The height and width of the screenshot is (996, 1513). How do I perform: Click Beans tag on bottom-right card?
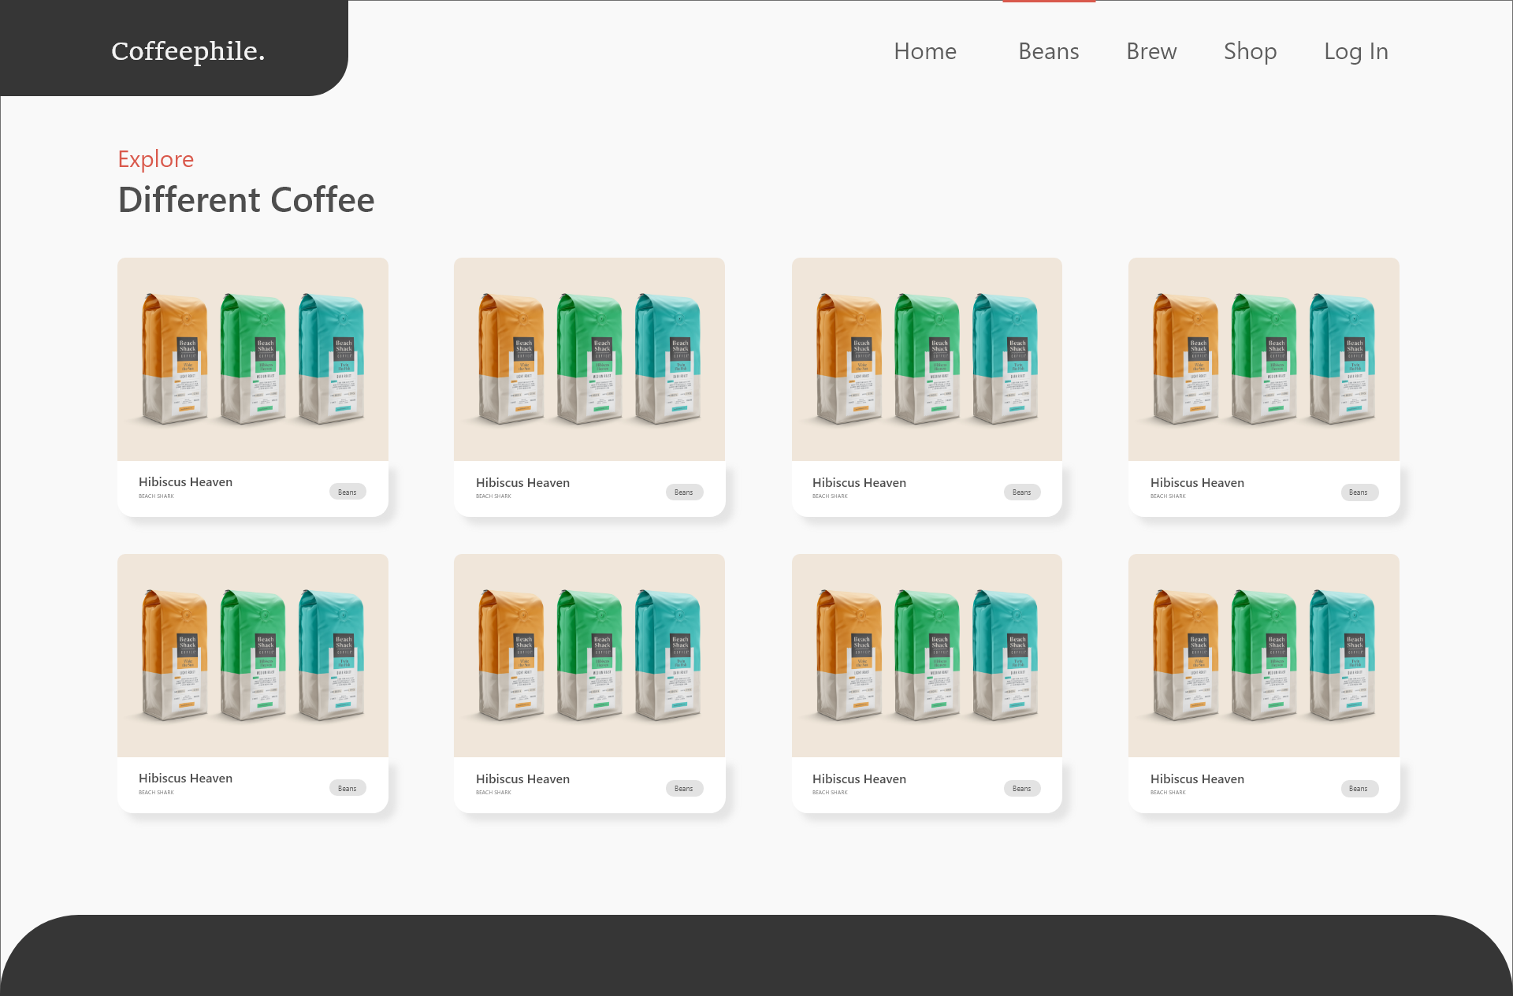pyautogui.click(x=1359, y=789)
